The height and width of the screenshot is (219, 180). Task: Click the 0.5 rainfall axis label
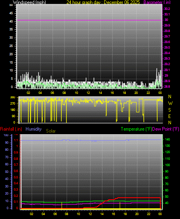(x=16, y=178)
